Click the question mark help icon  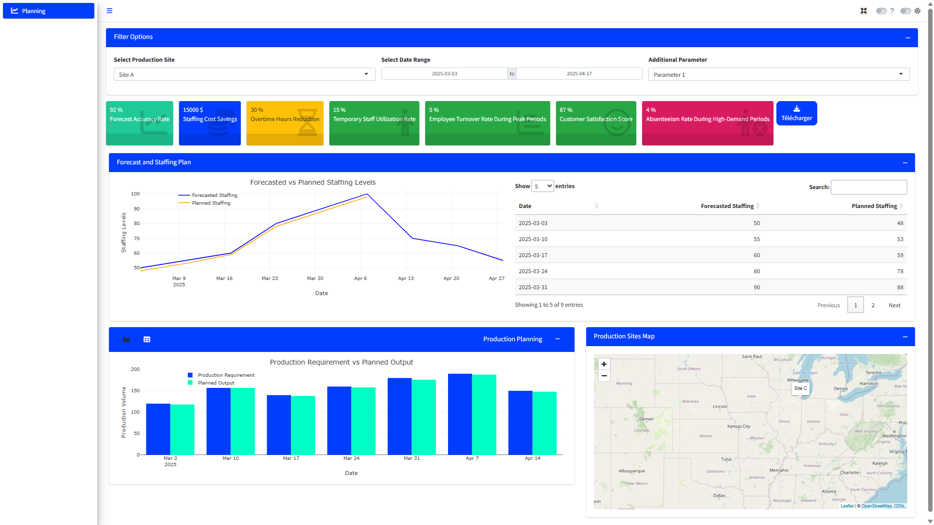pos(892,11)
